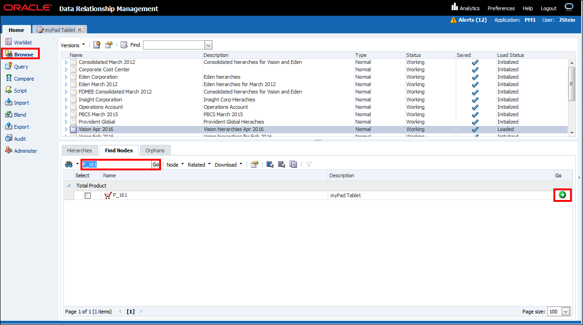
Task: Select the Insight Corporation version row
Action: (x=316, y=100)
